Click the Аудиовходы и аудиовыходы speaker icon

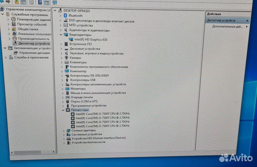click(66, 30)
